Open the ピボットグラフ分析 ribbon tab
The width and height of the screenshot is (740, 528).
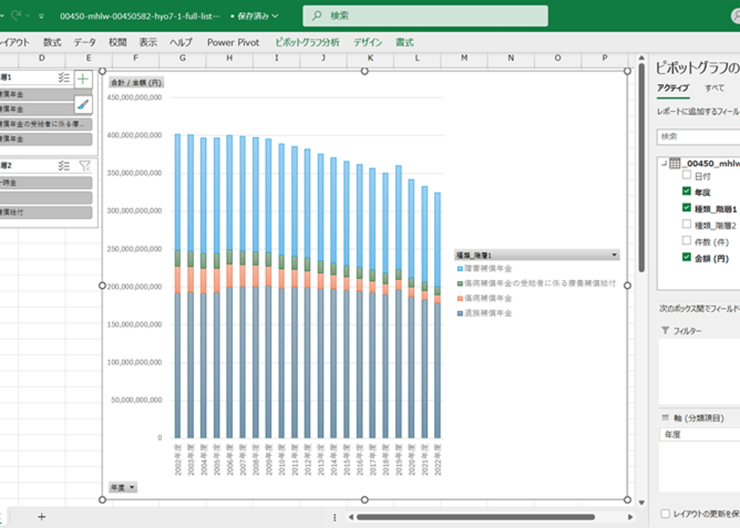308,42
